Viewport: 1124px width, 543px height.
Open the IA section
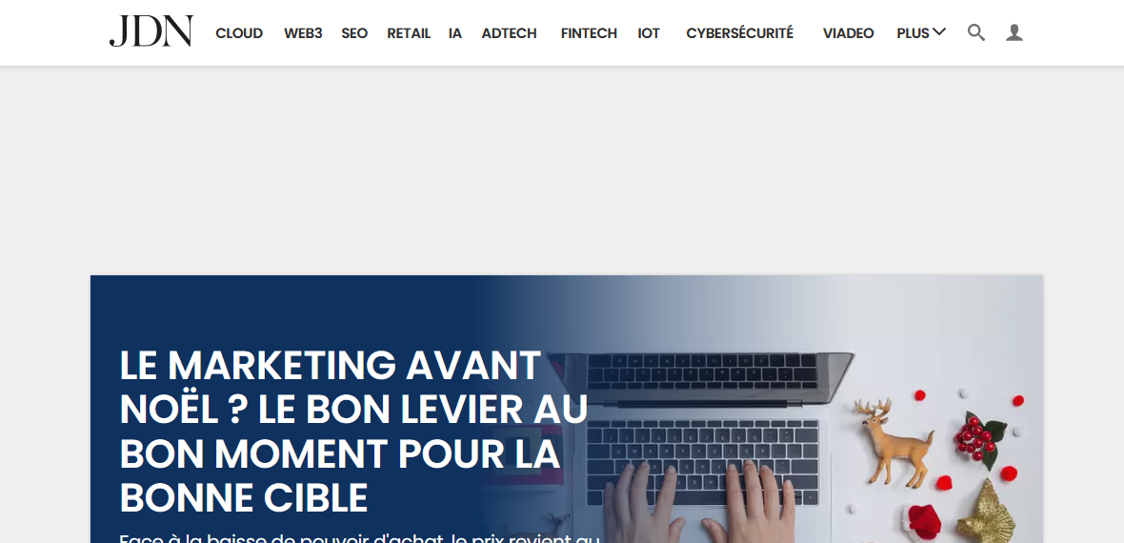455,33
